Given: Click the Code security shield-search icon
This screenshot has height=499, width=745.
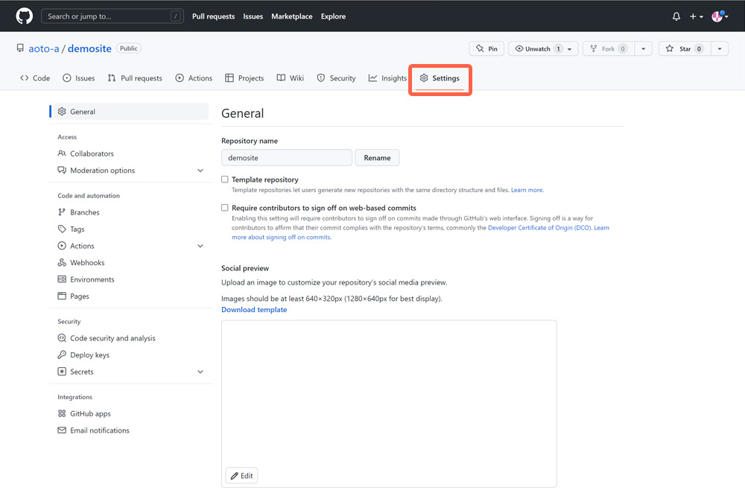Looking at the screenshot, I should pyautogui.click(x=62, y=338).
